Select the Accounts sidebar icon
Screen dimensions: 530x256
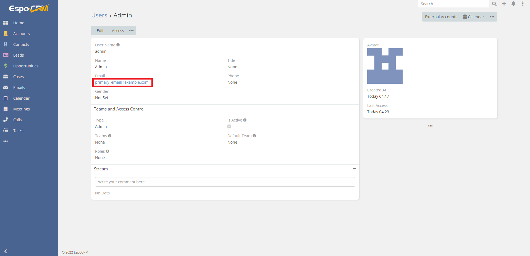pos(6,33)
